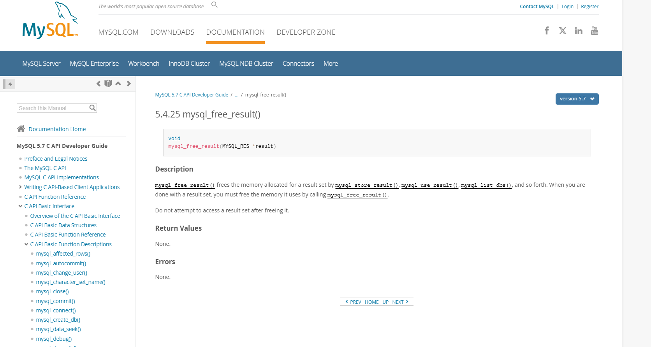
Task: Open MySQL Facebook page icon
Action: pos(547,31)
